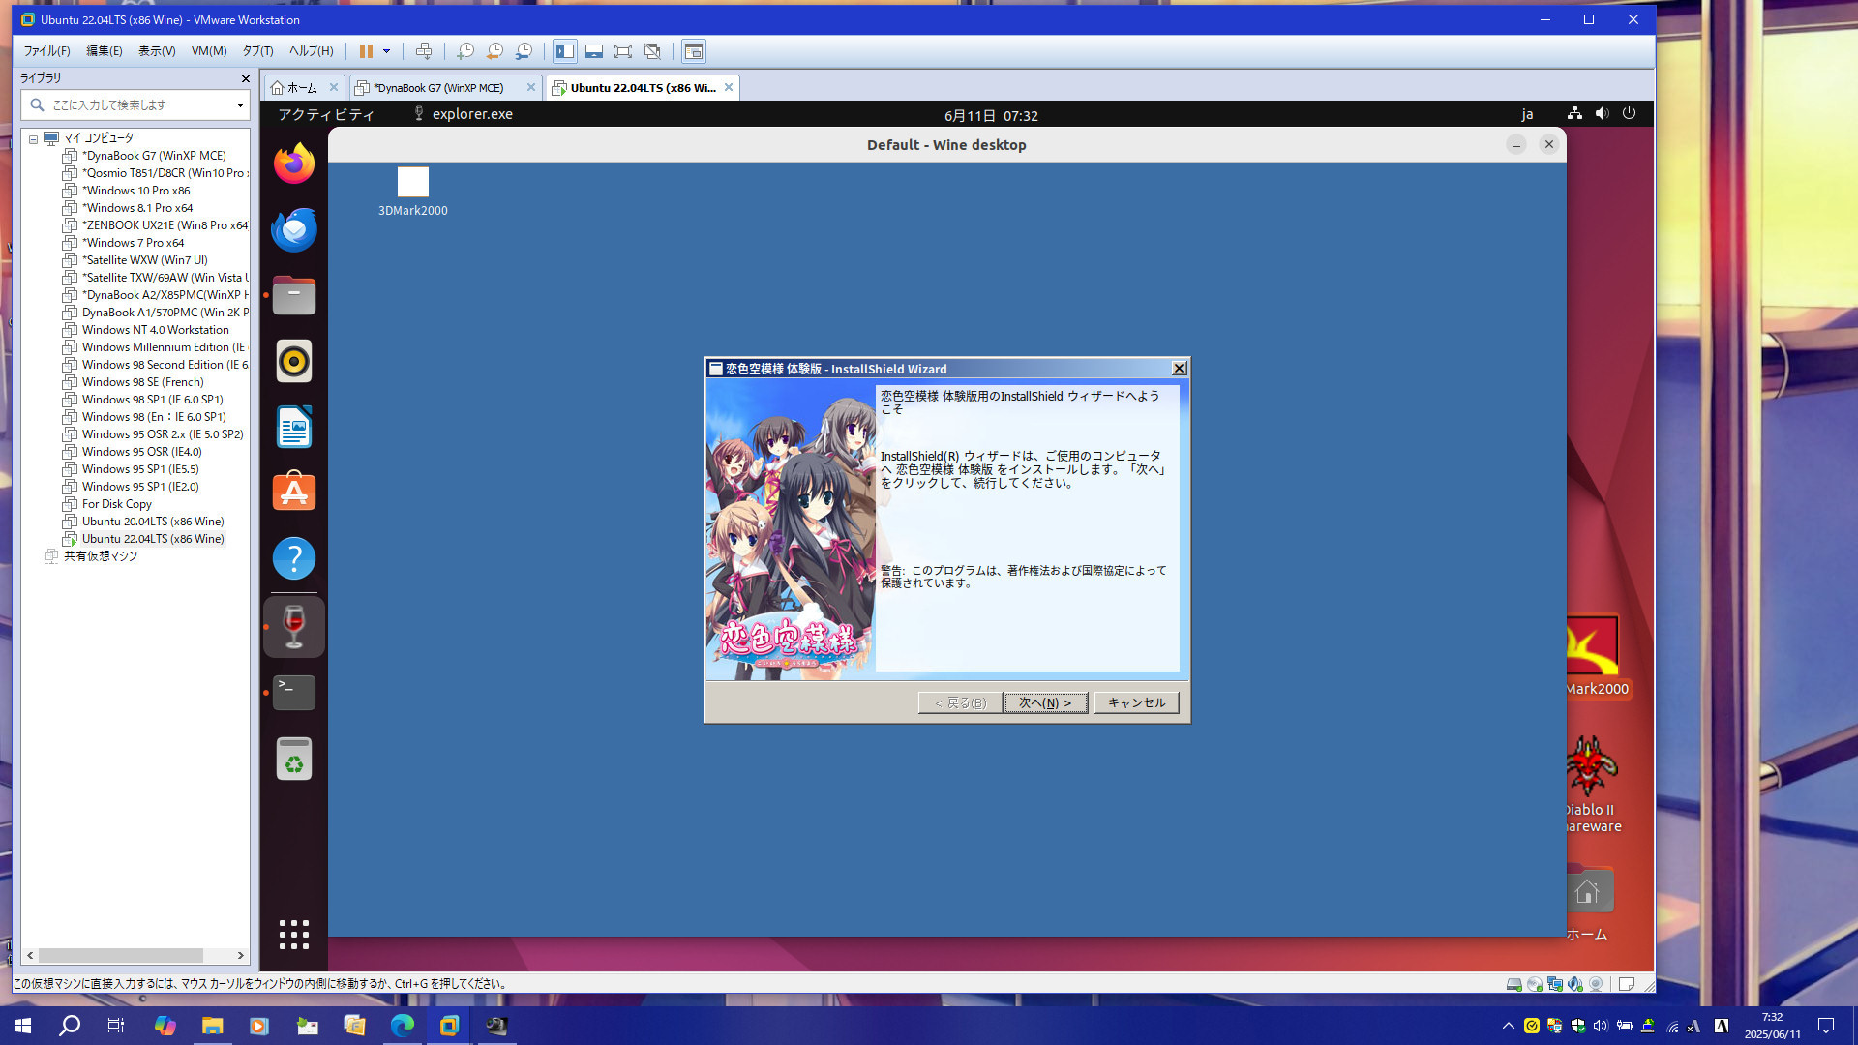Send Ctrl+Alt+Del to the guest via toolbar icon
The image size is (1858, 1045).
click(x=423, y=51)
